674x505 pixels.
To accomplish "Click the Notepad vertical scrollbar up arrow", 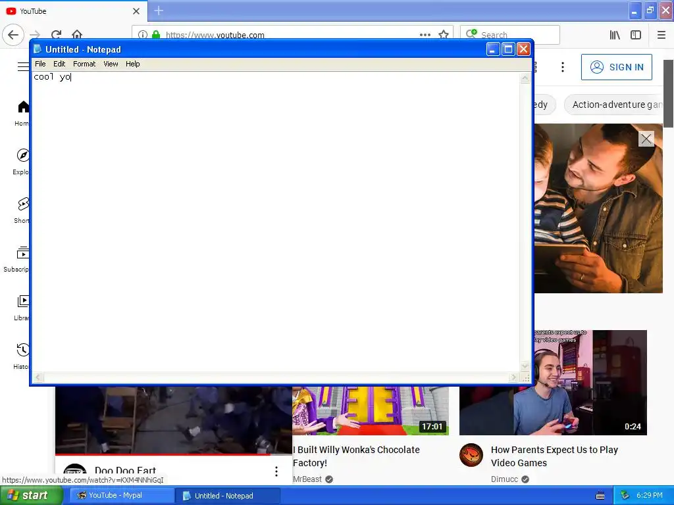I will [525, 78].
